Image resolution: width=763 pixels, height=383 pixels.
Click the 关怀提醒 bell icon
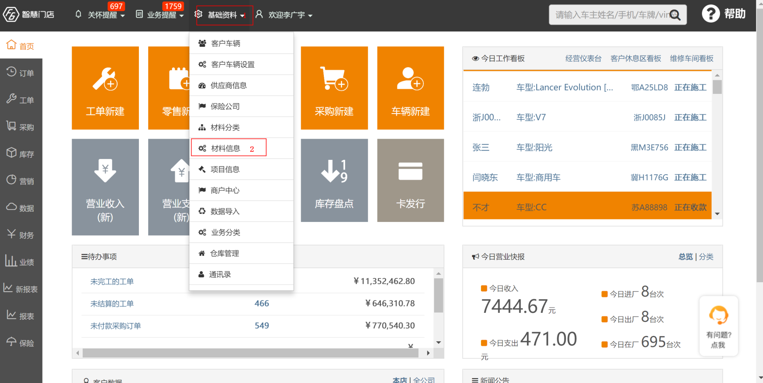78,14
